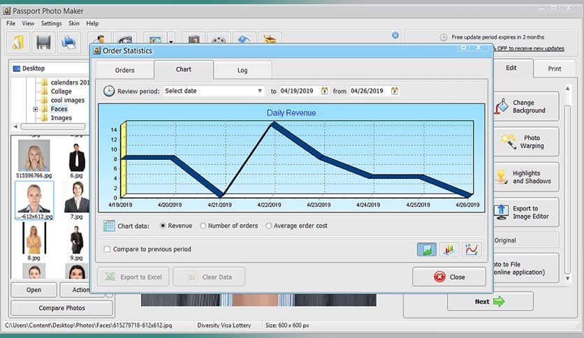
Task: Enable Compare to previous period checkbox
Action: pyautogui.click(x=107, y=249)
